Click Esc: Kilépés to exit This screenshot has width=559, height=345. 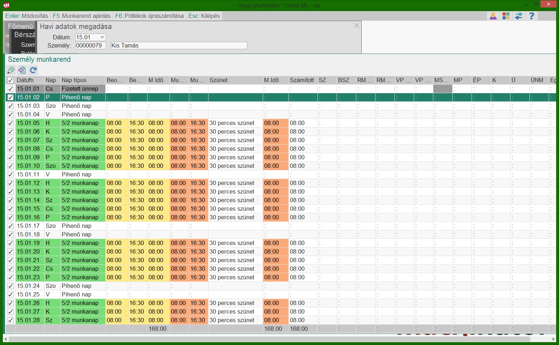click(204, 16)
